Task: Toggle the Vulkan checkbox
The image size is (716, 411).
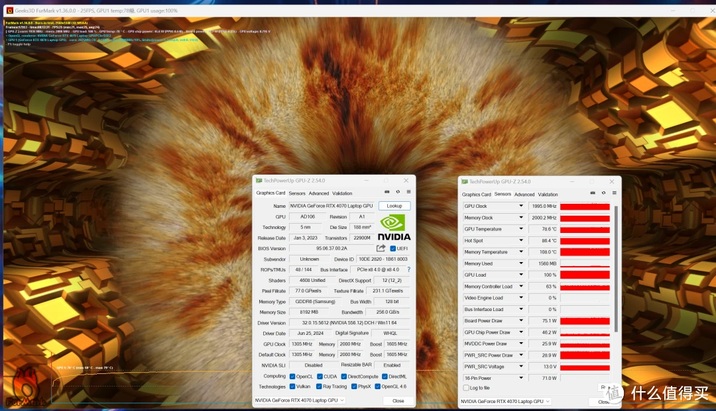Action: click(x=292, y=387)
